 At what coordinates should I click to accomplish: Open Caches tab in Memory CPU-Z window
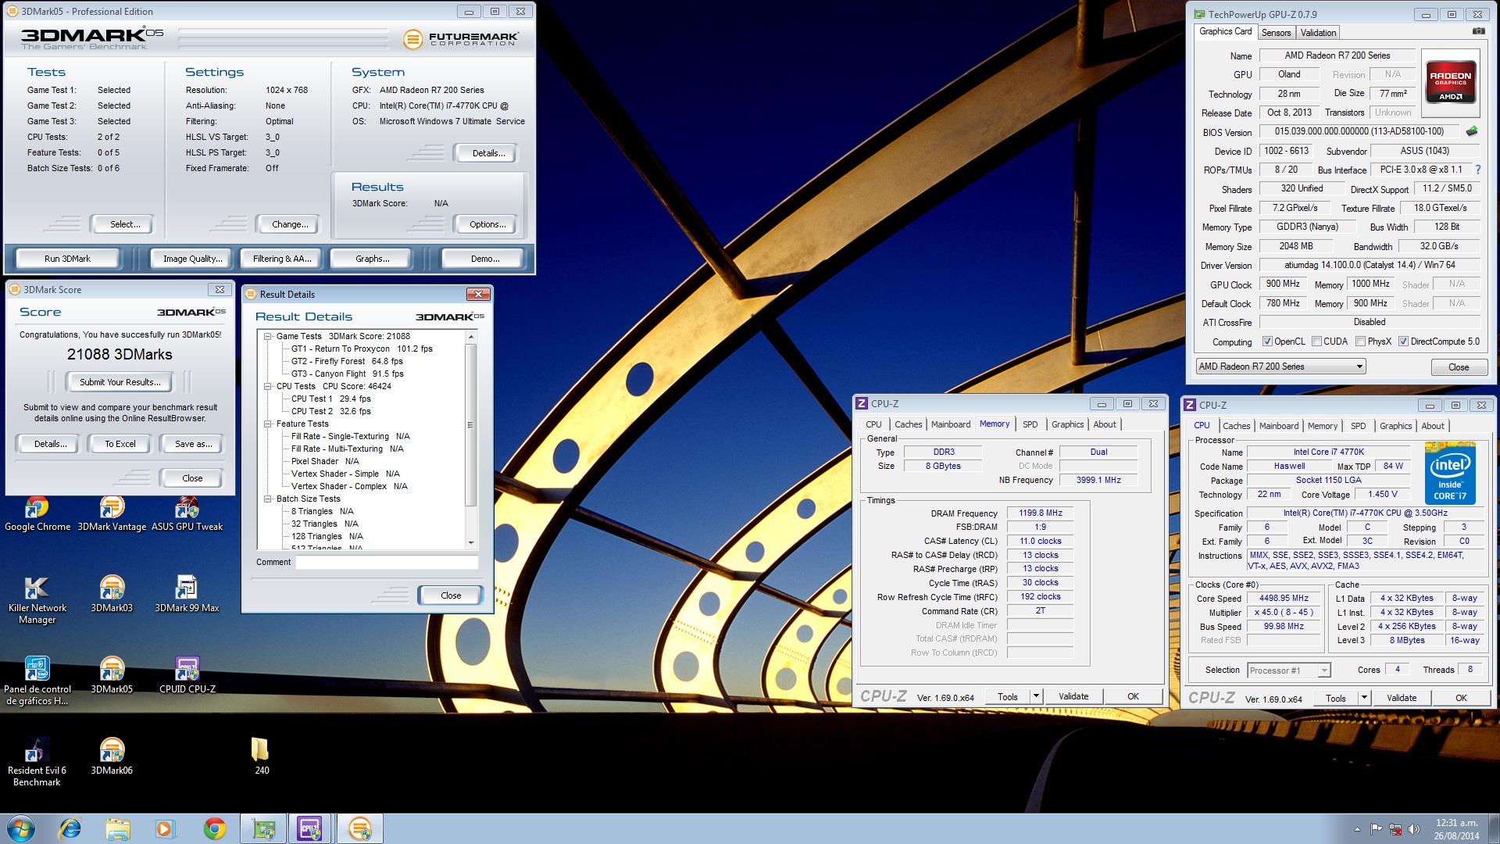(908, 424)
